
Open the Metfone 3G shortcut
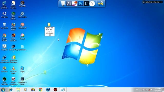point(22,26)
